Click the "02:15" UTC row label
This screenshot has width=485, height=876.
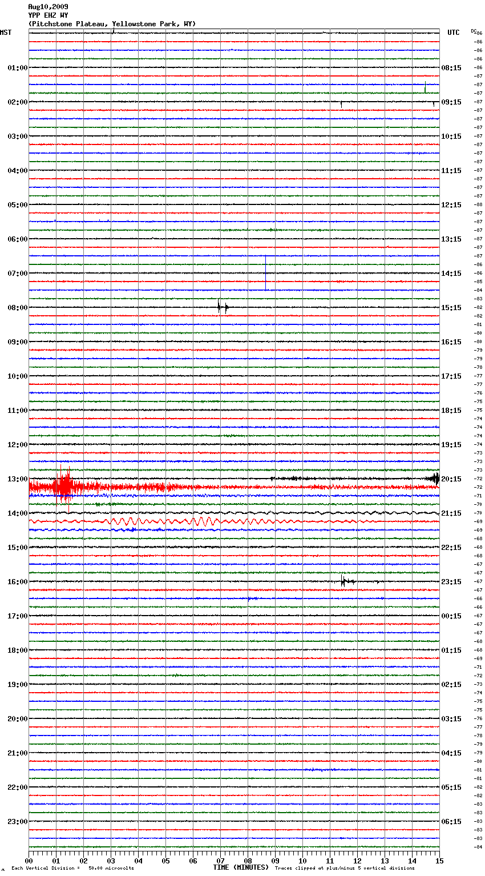(x=451, y=685)
